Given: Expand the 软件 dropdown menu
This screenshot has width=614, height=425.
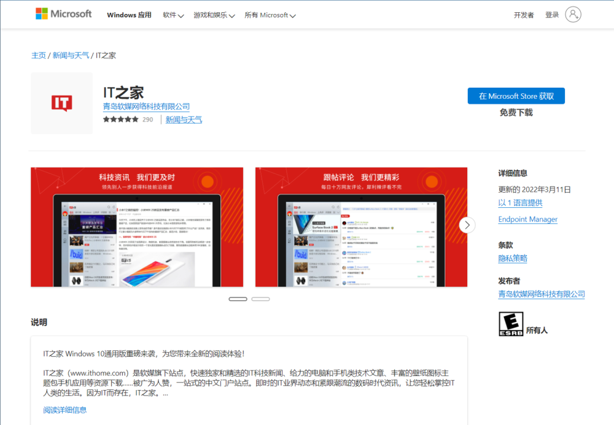Looking at the screenshot, I should click(173, 15).
